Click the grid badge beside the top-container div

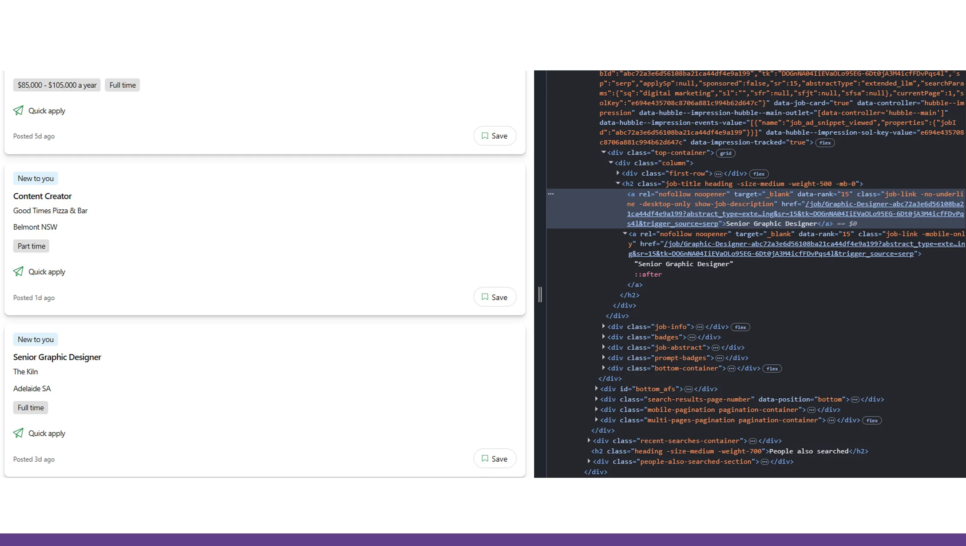point(725,153)
